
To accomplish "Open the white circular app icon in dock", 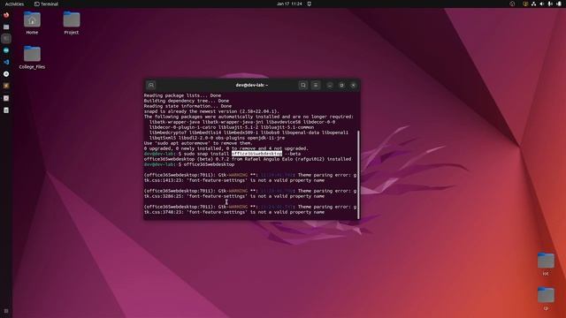I will tap(6, 74).
